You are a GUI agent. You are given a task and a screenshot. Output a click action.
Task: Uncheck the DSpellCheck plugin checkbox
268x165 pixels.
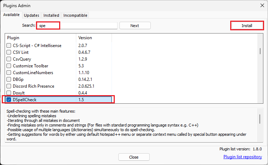click(9, 100)
